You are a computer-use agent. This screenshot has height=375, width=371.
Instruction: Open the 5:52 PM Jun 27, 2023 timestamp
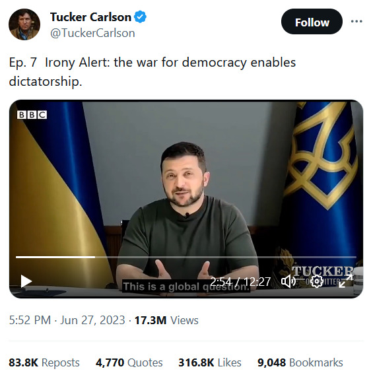(x=67, y=320)
